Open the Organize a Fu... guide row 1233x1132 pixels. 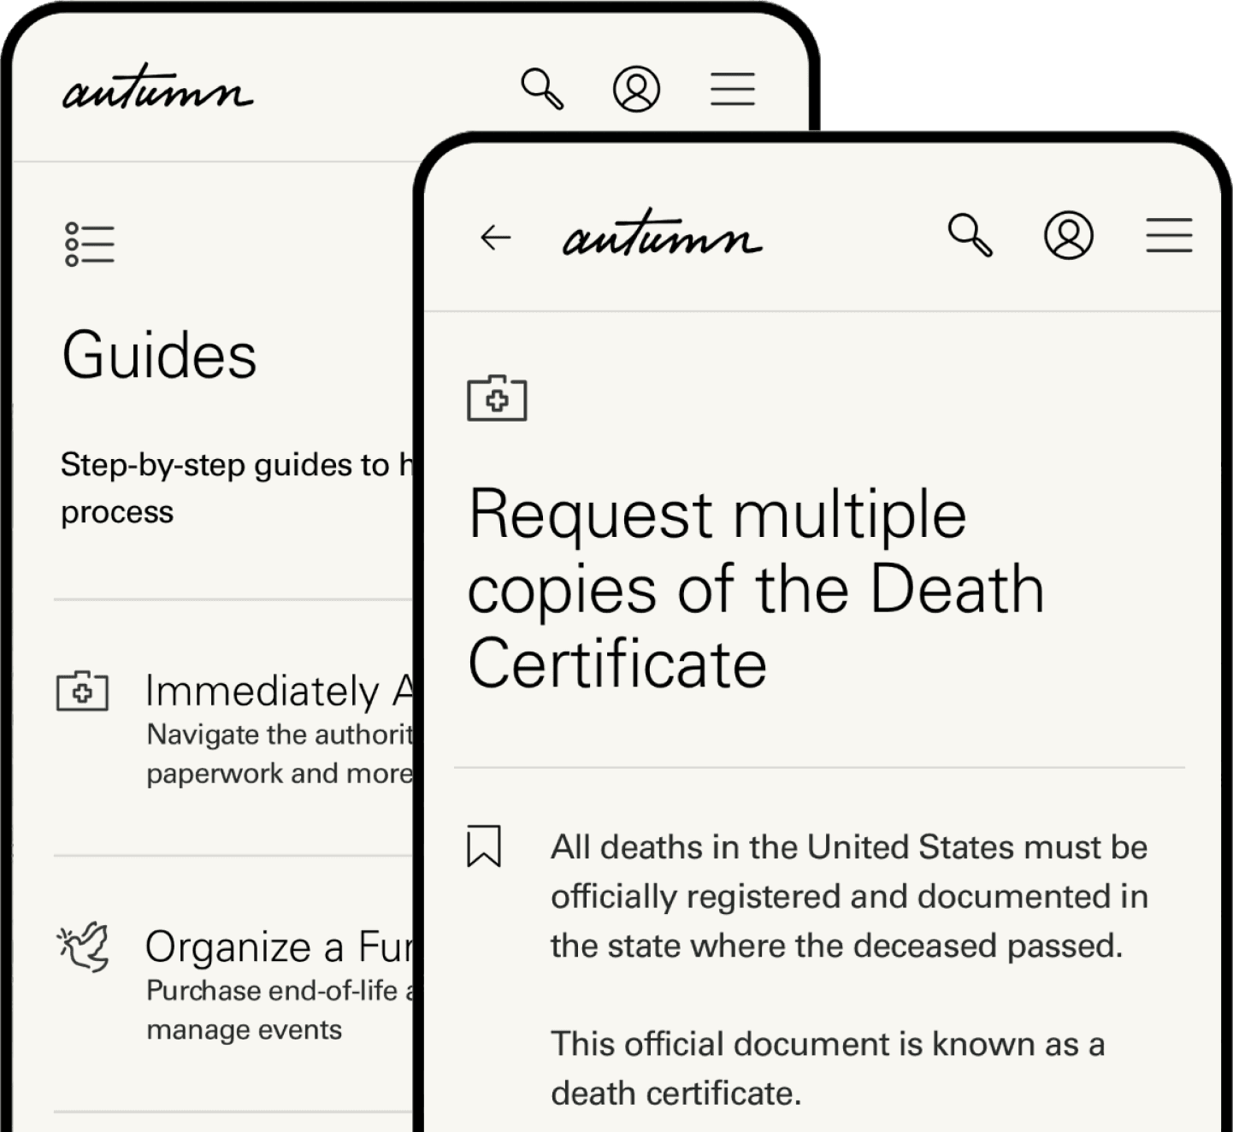point(234,984)
